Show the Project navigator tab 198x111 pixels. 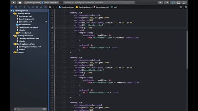(12, 7)
